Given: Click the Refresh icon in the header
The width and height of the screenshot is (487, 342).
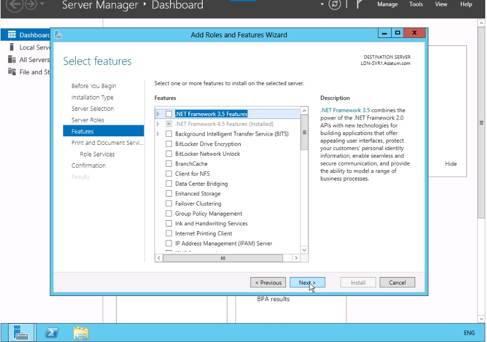Looking at the screenshot, I should point(335,5).
